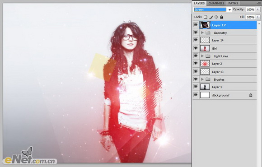This screenshot has height=167, width=262.
Task: Select Geometry group name
Action: [x=220, y=33]
